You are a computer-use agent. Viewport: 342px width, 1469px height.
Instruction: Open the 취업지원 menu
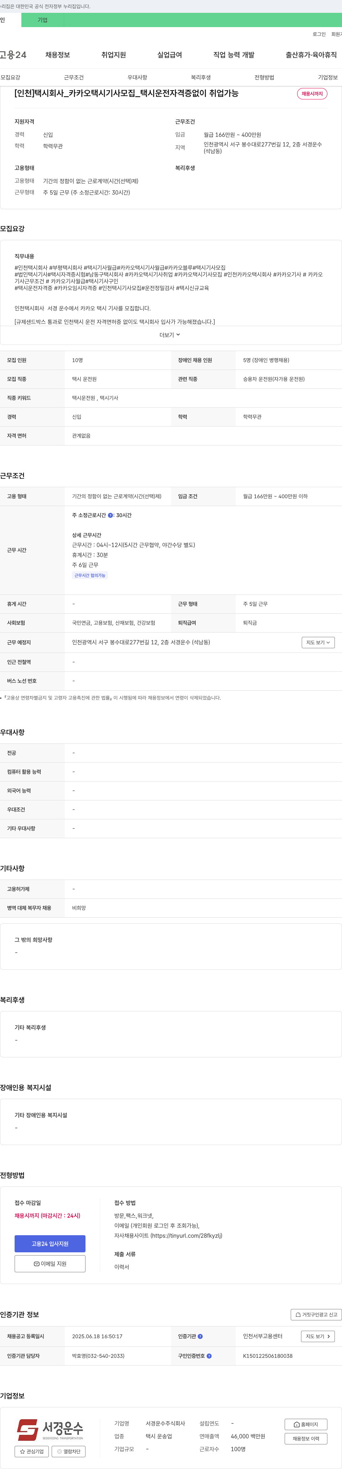[x=113, y=55]
